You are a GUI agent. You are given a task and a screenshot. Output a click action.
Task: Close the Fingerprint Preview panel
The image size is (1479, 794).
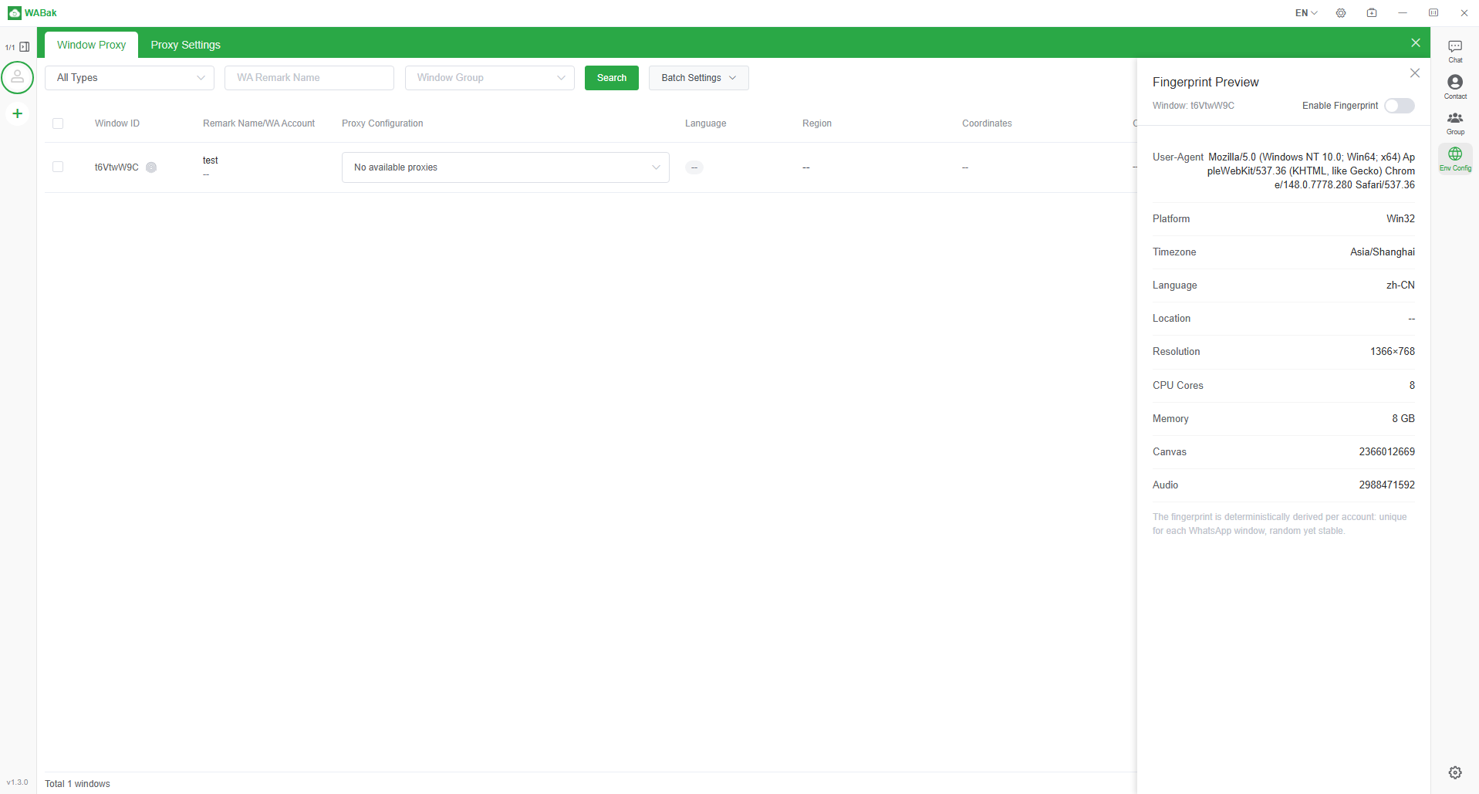click(1414, 73)
